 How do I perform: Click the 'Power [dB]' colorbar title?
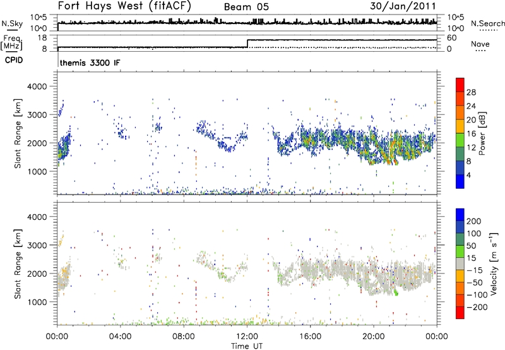(482, 133)
